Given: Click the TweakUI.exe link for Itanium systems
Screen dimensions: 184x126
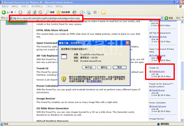Looking at the screenshot, I should pyautogui.click(x=158, y=90).
